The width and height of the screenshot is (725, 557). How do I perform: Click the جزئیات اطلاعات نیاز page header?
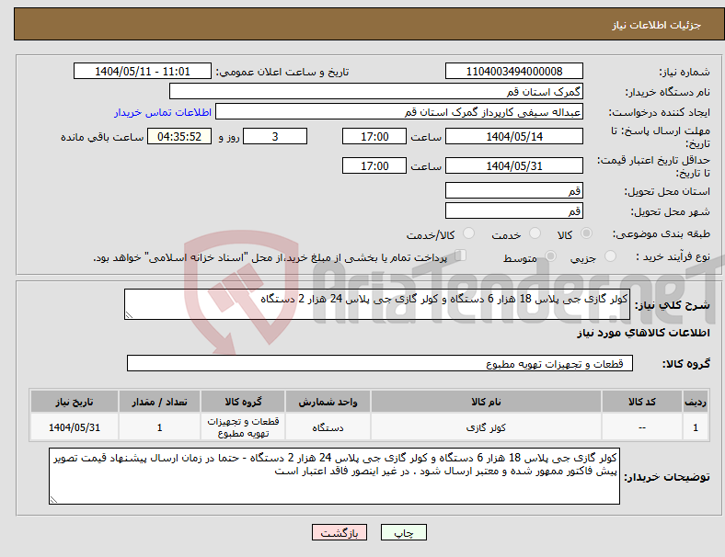[x=657, y=25]
